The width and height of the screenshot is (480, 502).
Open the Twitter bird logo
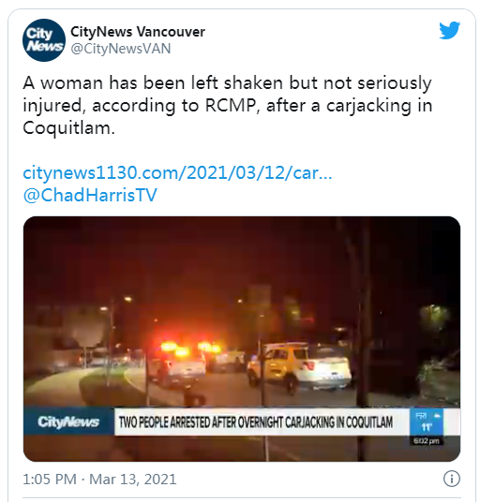click(450, 30)
